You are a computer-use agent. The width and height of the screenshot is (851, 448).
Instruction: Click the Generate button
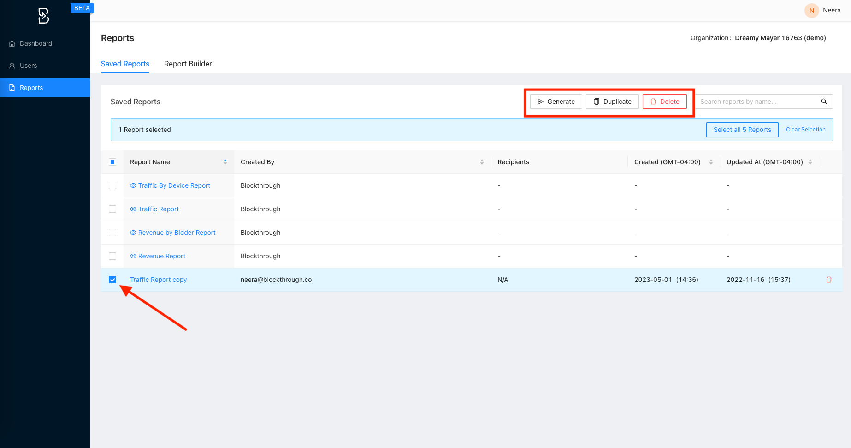[x=556, y=102]
